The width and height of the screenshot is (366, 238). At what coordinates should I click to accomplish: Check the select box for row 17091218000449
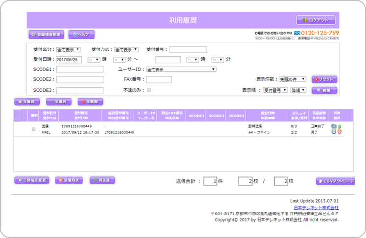34,129
